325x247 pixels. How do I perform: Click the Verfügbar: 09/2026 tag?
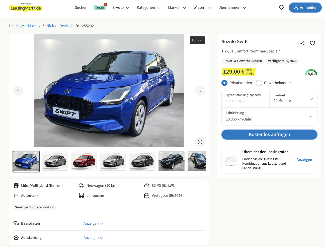point(282,61)
